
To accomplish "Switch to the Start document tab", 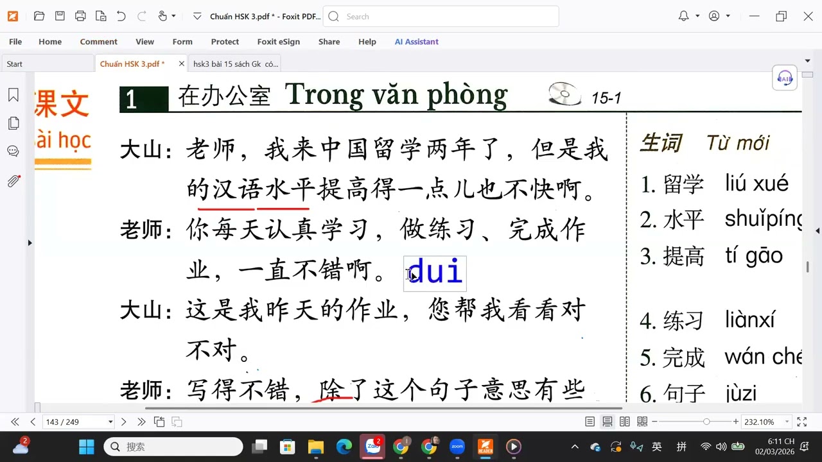I will click(x=48, y=64).
